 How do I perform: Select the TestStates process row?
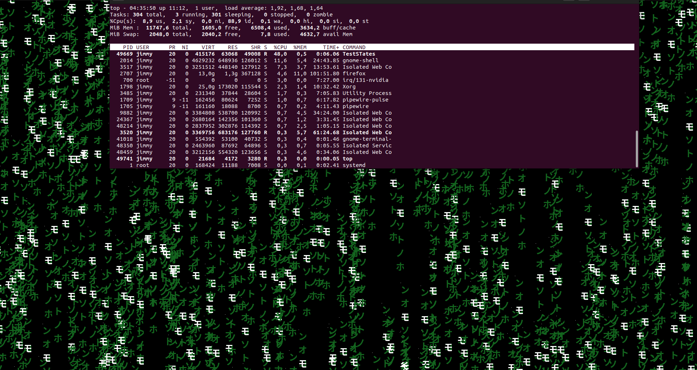(372, 54)
